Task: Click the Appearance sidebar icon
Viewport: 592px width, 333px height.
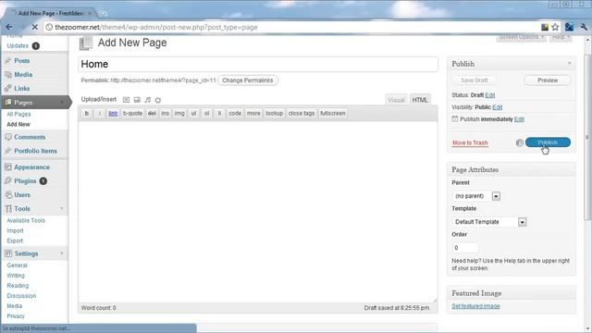Action: pyautogui.click(x=8, y=166)
